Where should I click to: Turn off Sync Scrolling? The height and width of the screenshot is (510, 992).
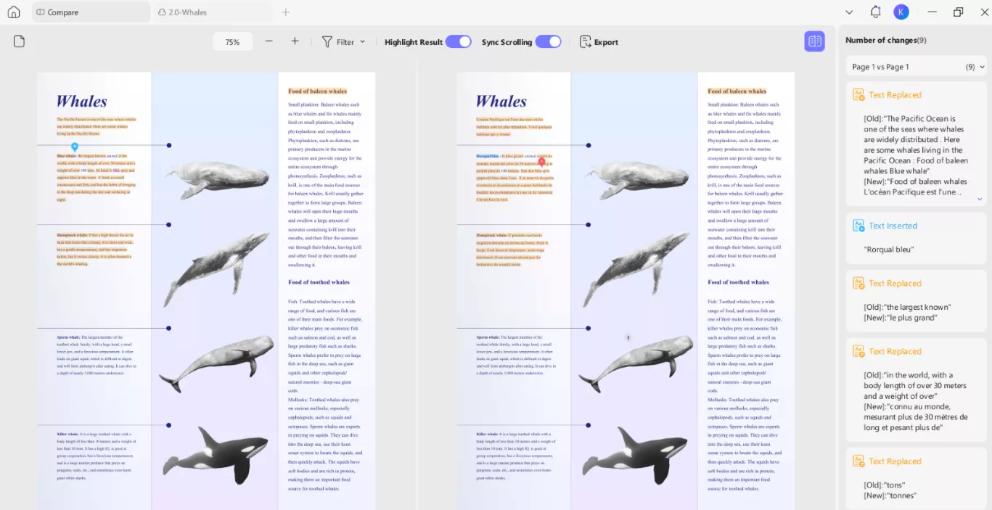pos(548,41)
